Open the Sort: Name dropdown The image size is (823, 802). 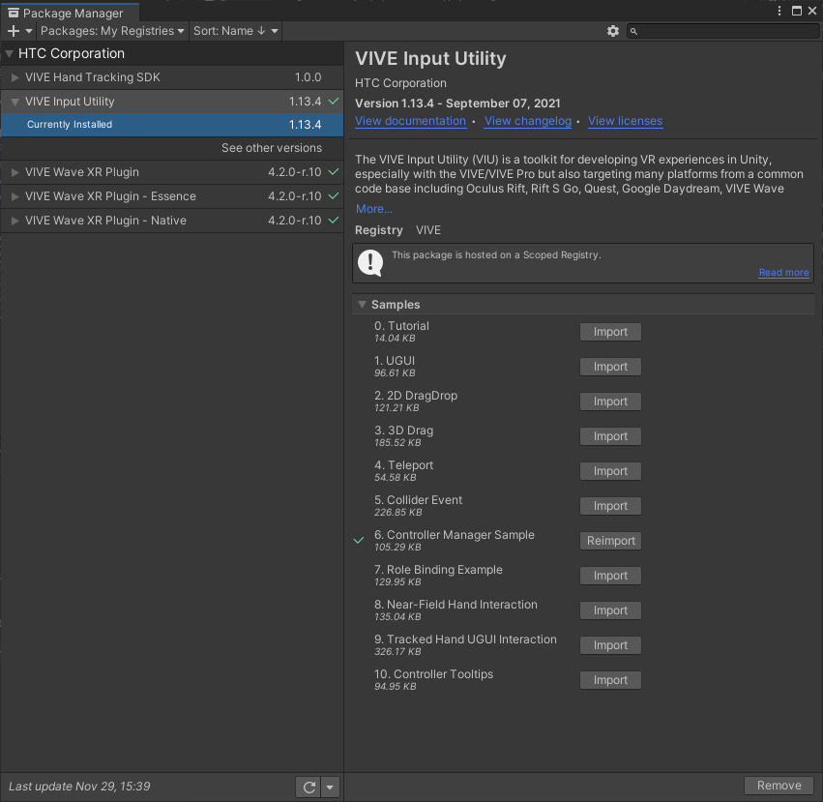[x=235, y=31]
